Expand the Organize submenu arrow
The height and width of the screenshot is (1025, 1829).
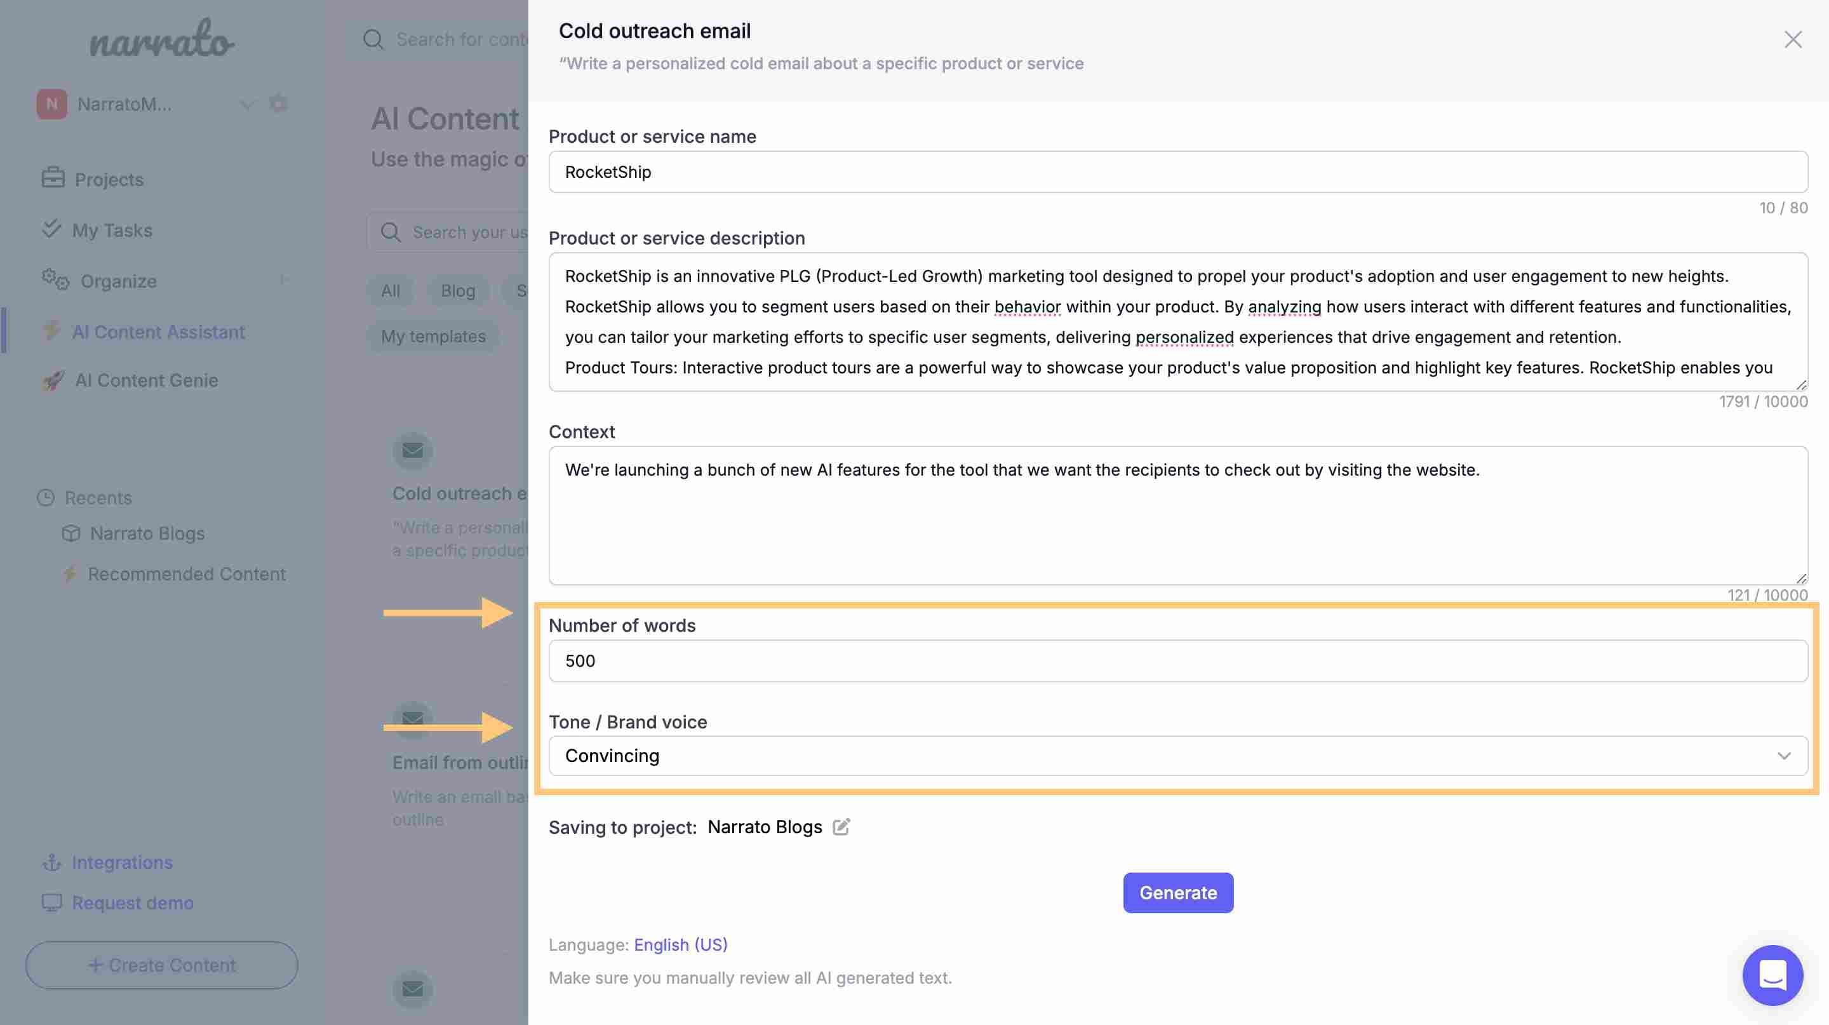coord(283,279)
